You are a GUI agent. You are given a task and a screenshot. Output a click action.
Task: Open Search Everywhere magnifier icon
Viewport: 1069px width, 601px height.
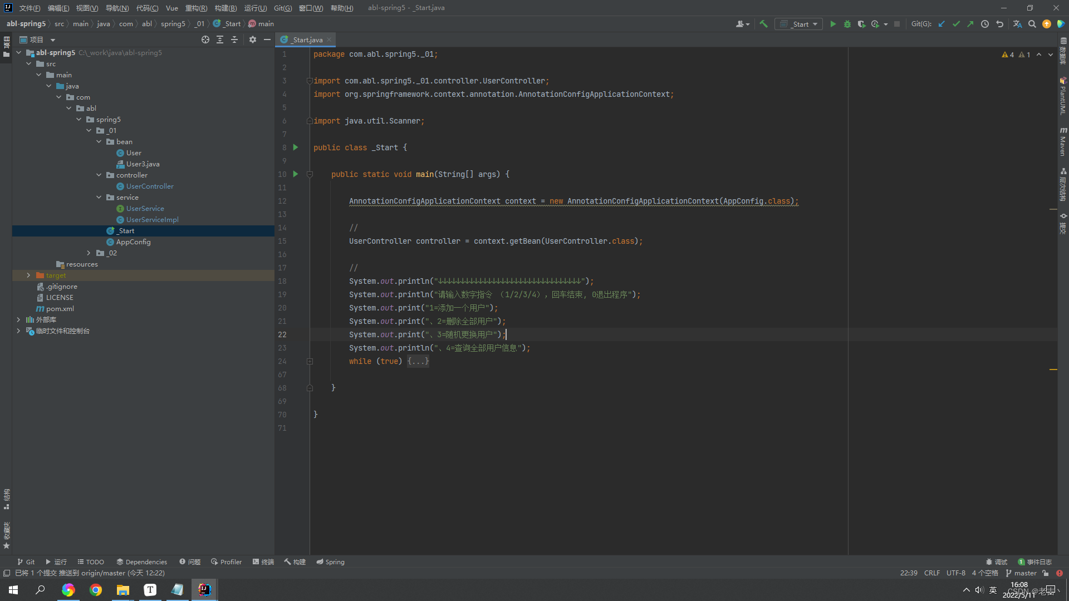pyautogui.click(x=1032, y=24)
